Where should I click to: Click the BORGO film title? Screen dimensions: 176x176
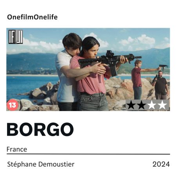40,129
